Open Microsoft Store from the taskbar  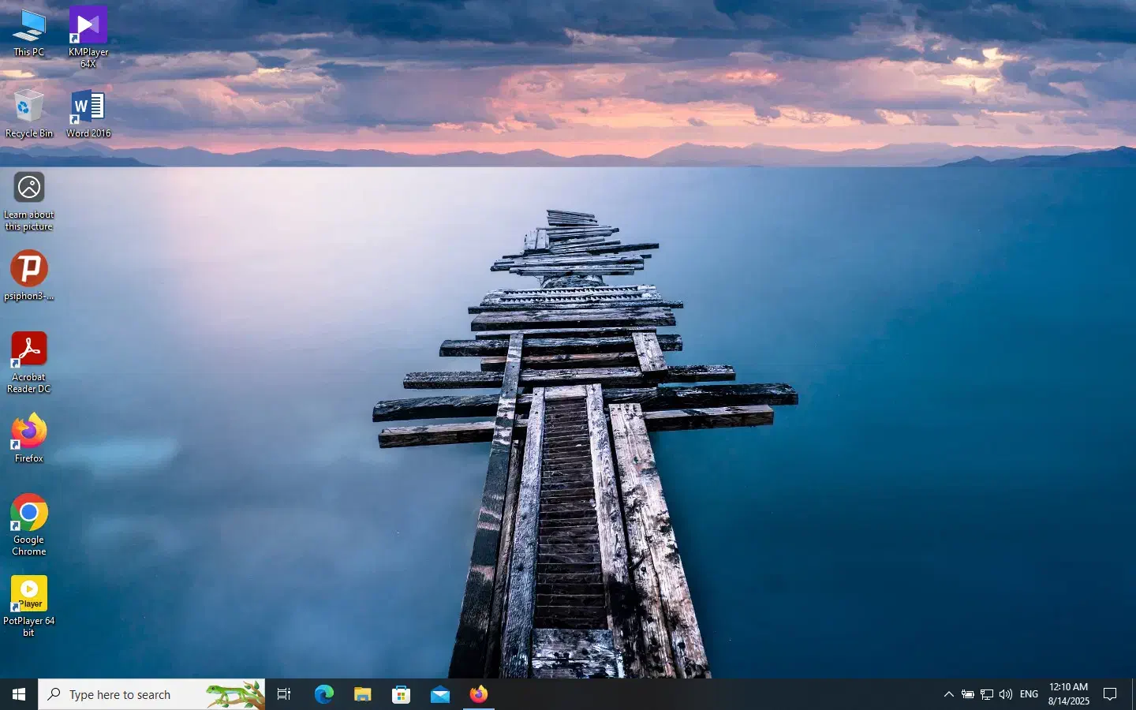[x=401, y=694]
